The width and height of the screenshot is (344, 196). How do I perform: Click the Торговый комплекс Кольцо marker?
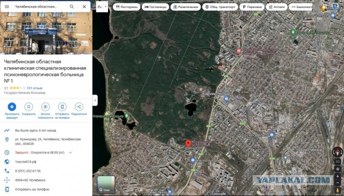[x=227, y=99]
